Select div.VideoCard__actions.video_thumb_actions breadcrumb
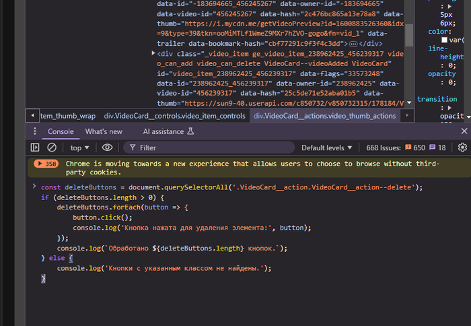Image resolution: width=471 pixels, height=326 pixels. point(324,116)
